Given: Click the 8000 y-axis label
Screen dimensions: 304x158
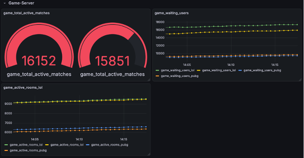Looking at the screenshot, I should click(8, 113).
